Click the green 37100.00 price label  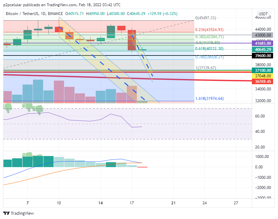(263, 70)
